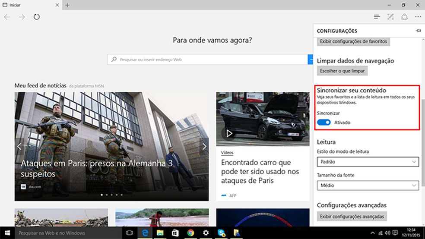Click Pesquisar na Web e no Windows box

(68, 233)
